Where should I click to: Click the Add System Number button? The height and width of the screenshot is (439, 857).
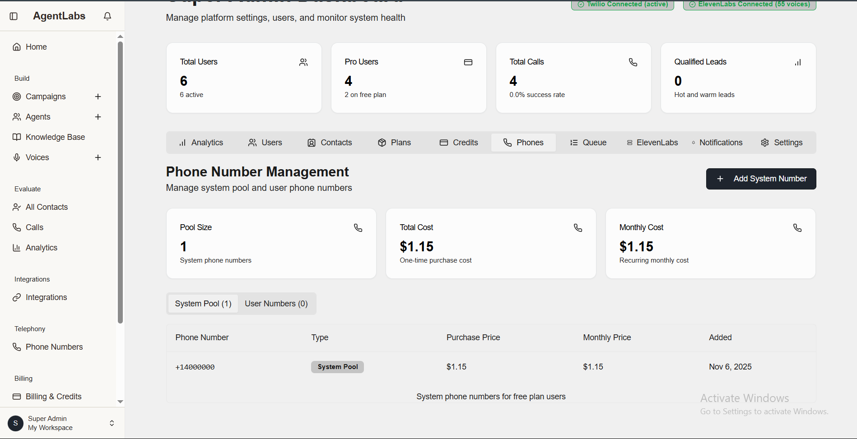click(760, 179)
